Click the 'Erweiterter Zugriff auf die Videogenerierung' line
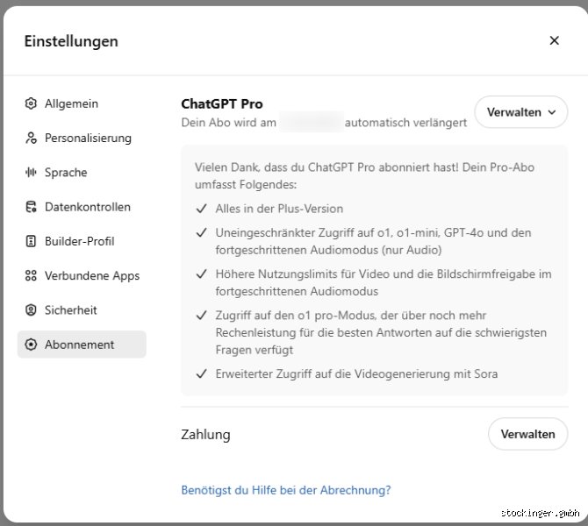 (x=356, y=373)
